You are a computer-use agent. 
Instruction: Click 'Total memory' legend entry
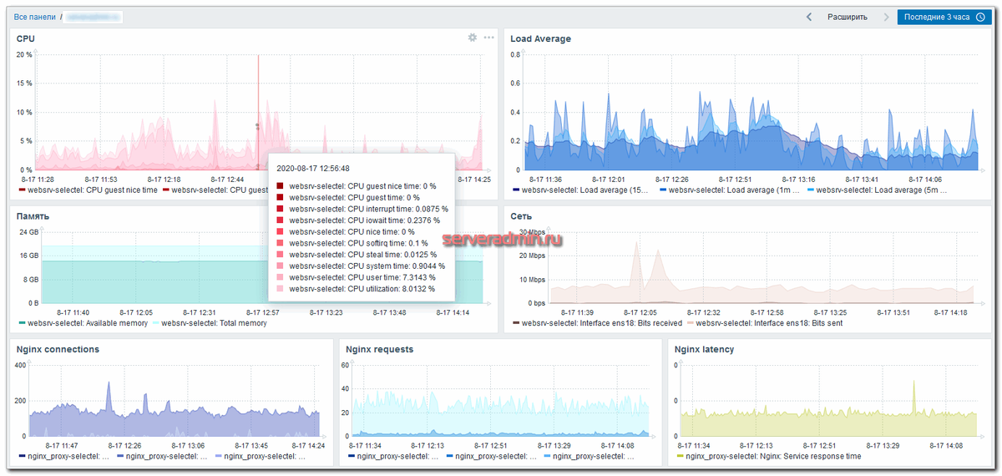(210, 323)
